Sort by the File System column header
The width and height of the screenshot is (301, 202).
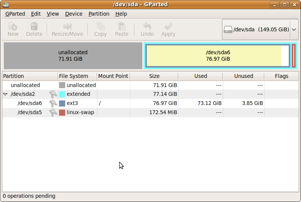click(77, 76)
